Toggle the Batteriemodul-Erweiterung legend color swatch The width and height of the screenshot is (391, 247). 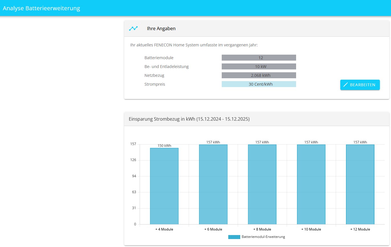(234, 237)
